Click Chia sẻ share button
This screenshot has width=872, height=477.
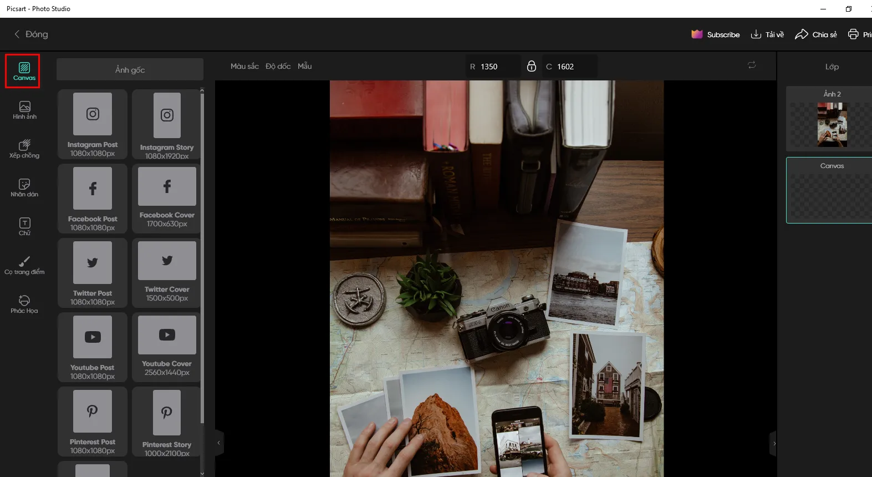point(816,34)
